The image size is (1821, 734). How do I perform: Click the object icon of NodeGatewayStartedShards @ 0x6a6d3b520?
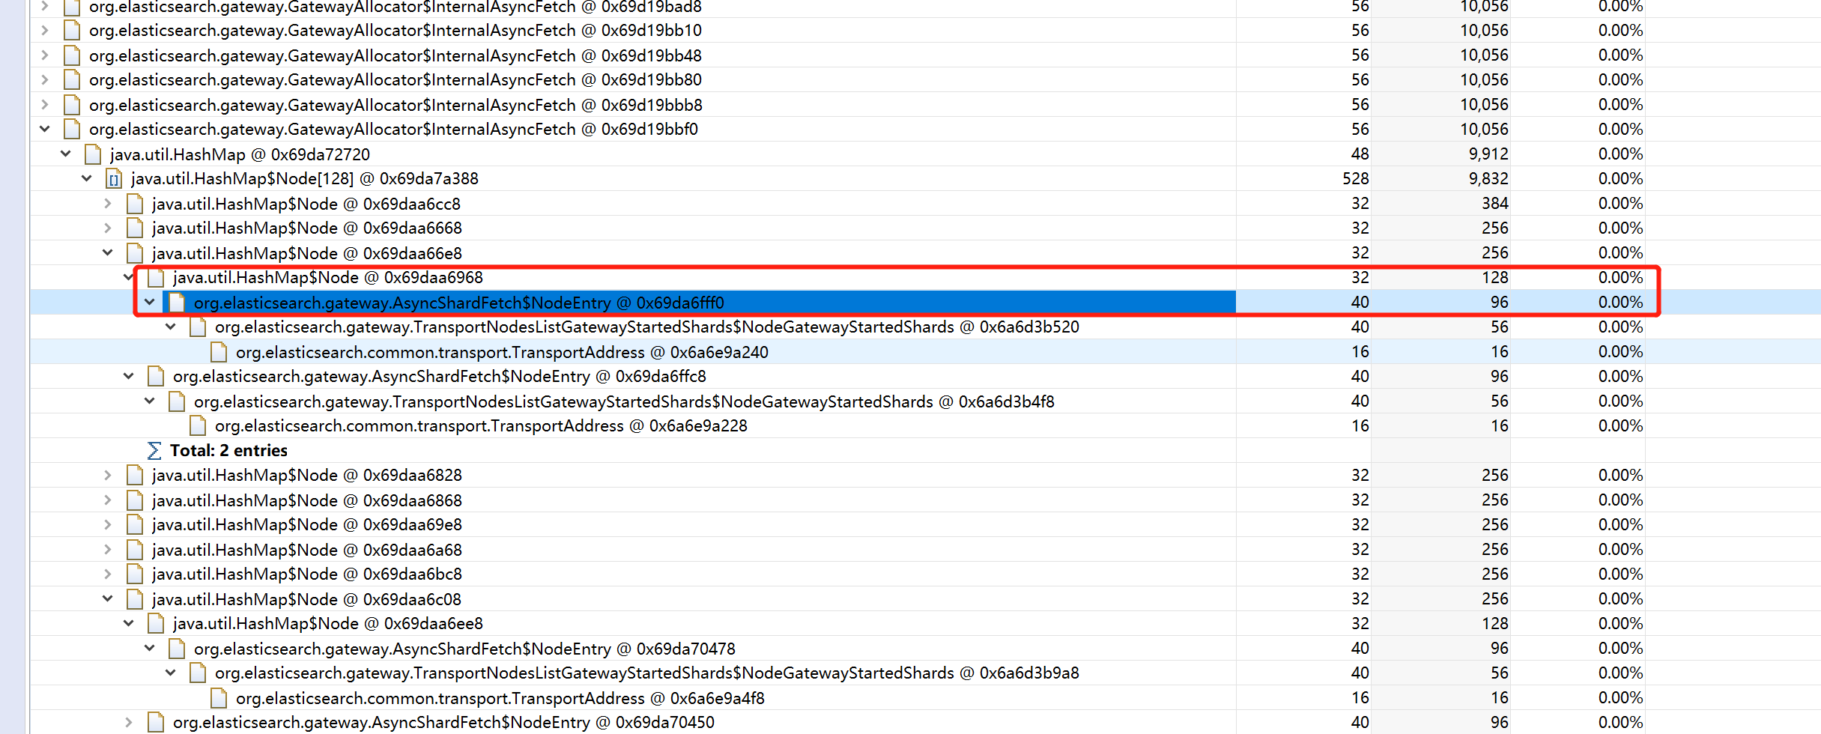[198, 327]
